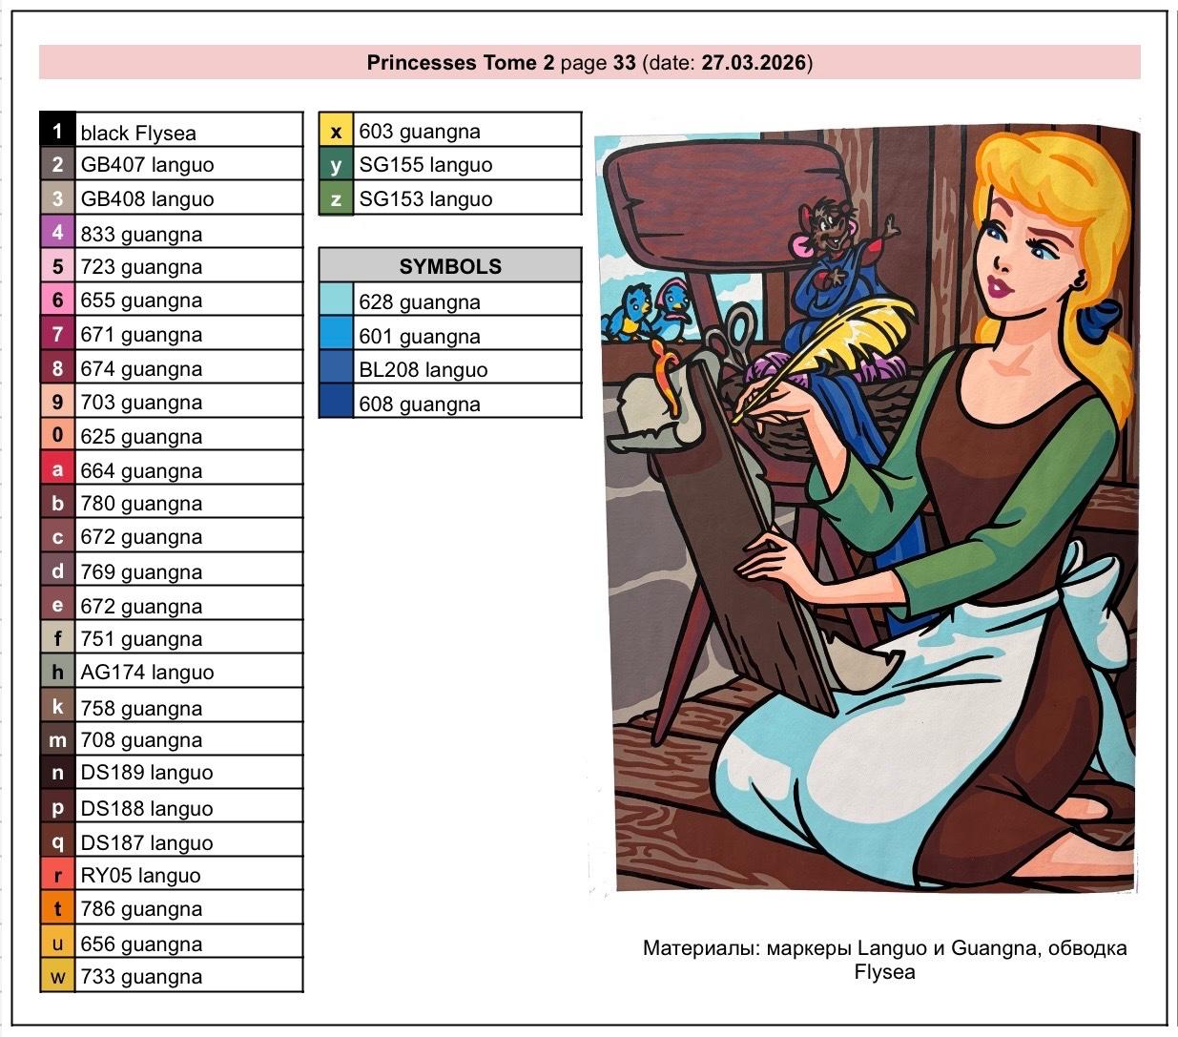The width and height of the screenshot is (1178, 1037).
Task: Select the 'GB408 languo' label
Action: coord(147,198)
